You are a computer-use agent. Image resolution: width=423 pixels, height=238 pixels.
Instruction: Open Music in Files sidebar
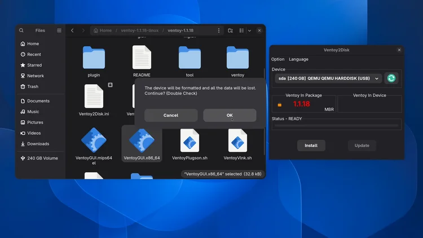click(x=41, y=112)
